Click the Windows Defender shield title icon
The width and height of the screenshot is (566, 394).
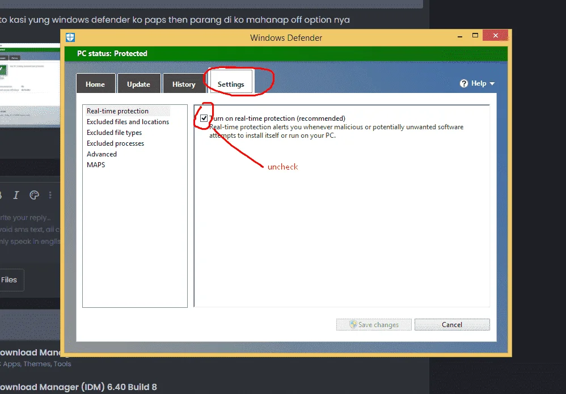[70, 37]
